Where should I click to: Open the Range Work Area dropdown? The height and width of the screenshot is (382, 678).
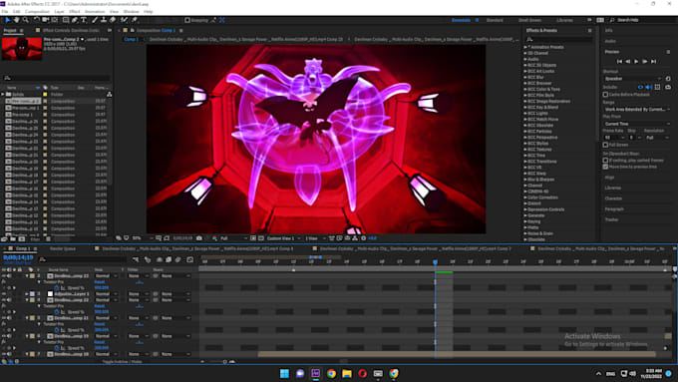(x=637, y=110)
